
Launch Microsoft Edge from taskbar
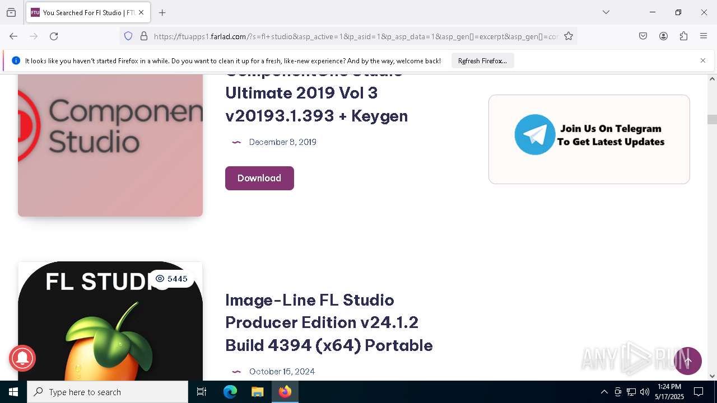click(230, 392)
